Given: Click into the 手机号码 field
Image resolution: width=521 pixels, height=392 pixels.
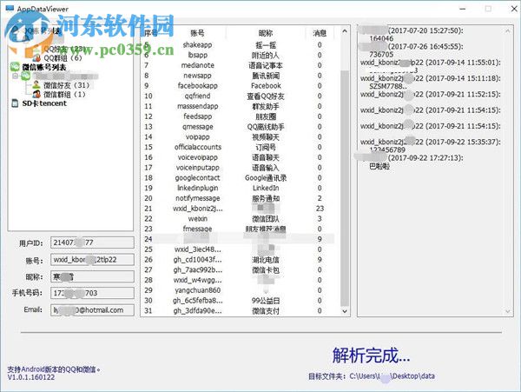Looking at the screenshot, I should click(92, 293).
